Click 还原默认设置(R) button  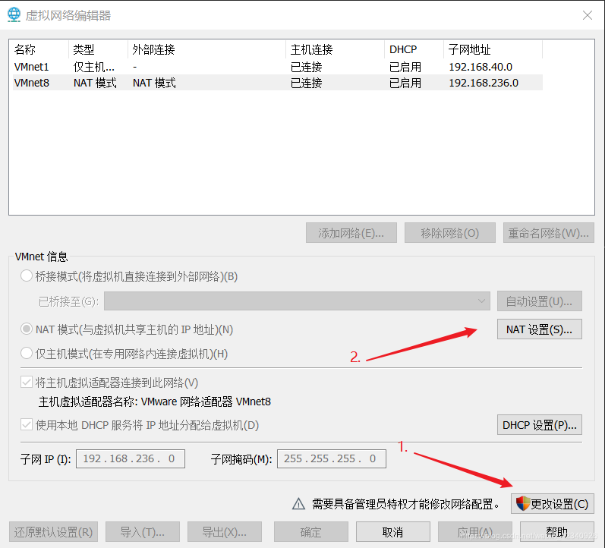53,532
